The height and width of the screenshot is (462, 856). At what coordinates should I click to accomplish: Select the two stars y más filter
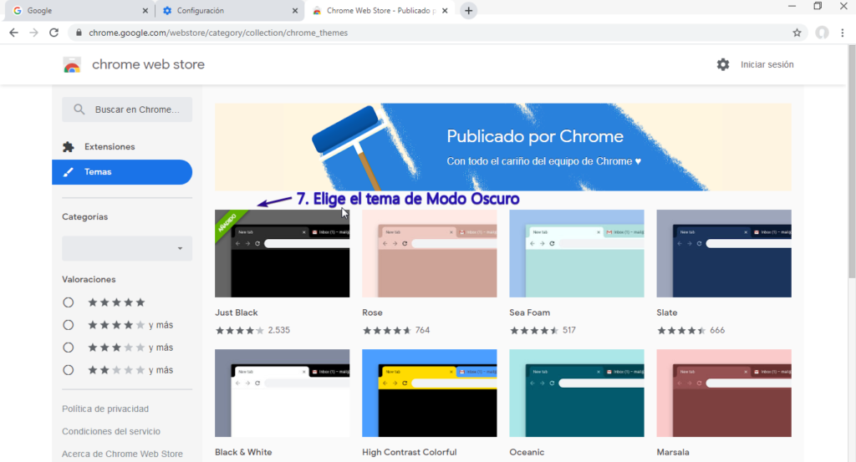coord(69,370)
